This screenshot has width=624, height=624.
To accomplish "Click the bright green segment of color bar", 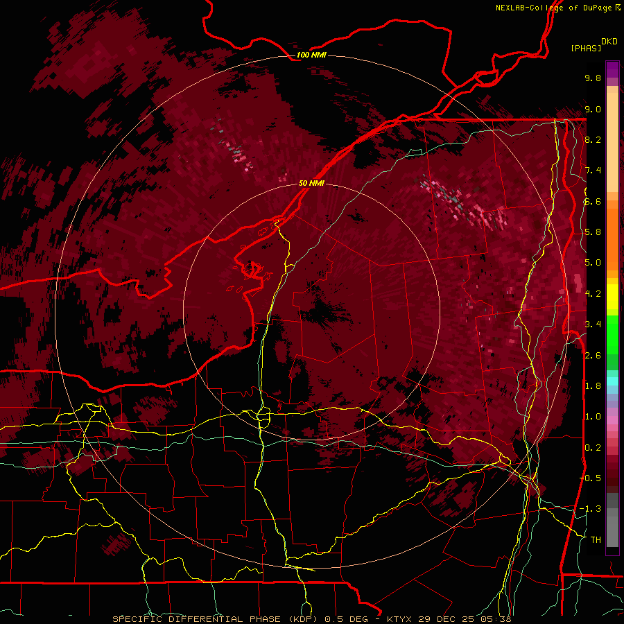I will [x=612, y=333].
